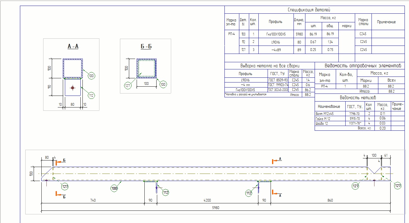Screen dimensions: 409x223
Task: Click the 4200 dimension text
Action: tap(207, 200)
